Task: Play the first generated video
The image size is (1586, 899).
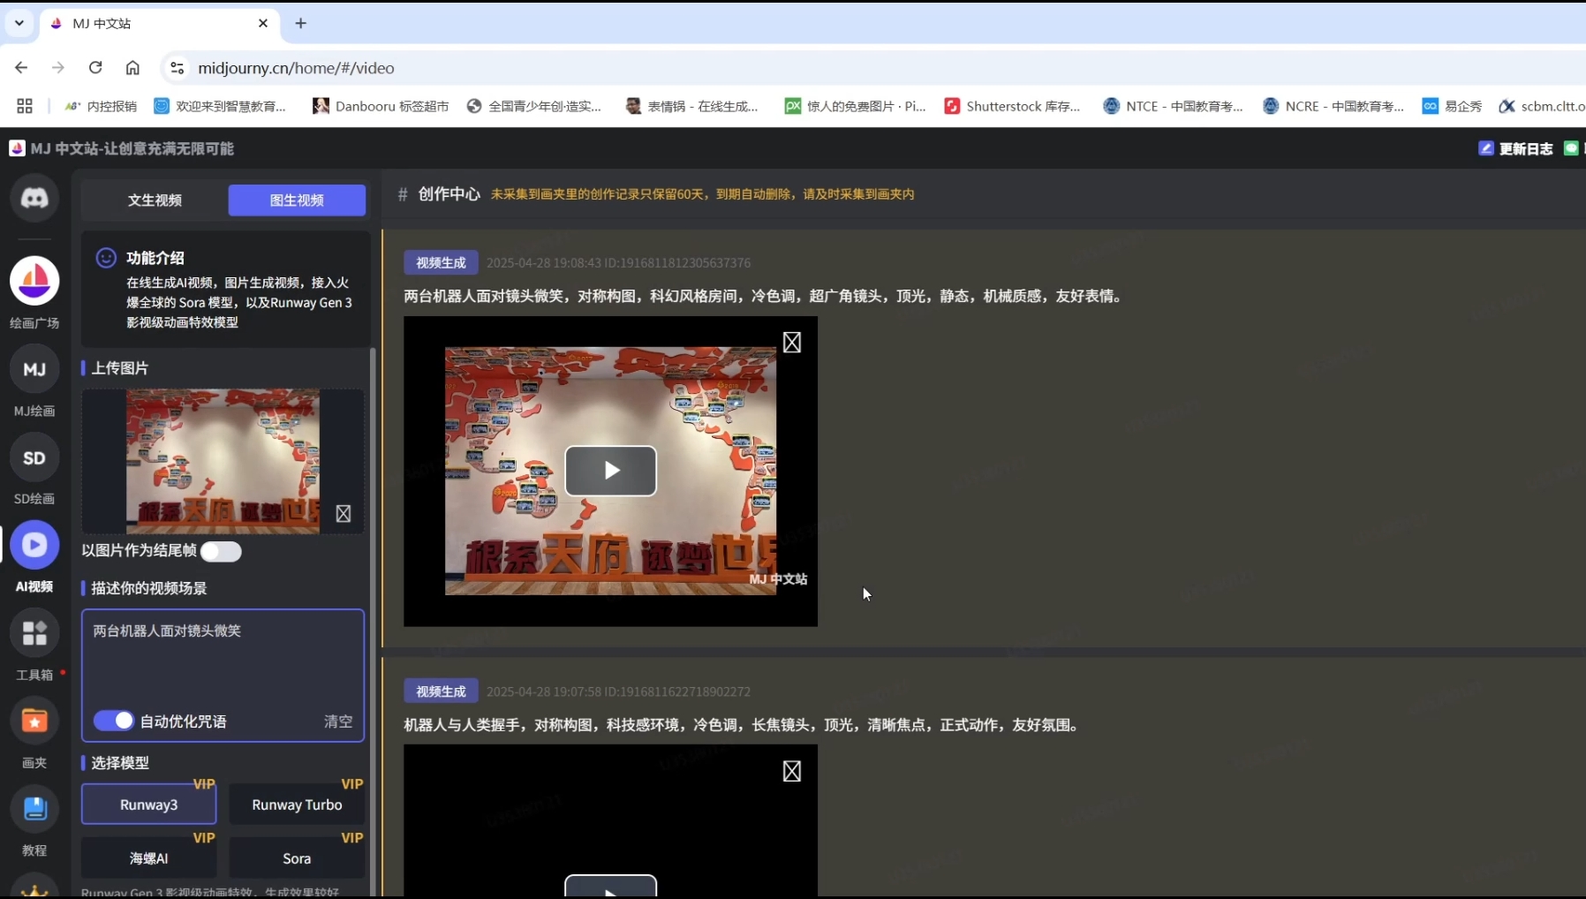Action: 611,471
